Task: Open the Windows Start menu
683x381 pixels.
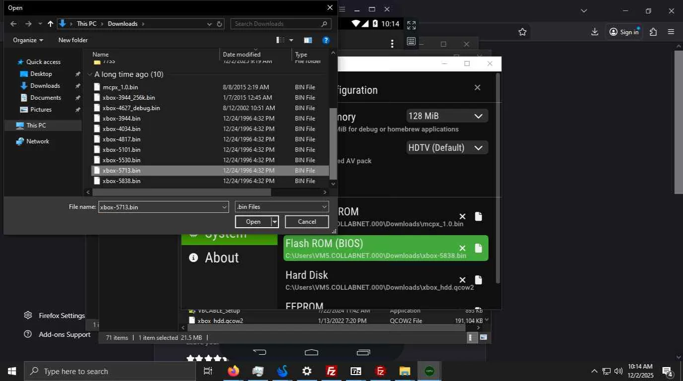Action: pyautogui.click(x=12, y=371)
